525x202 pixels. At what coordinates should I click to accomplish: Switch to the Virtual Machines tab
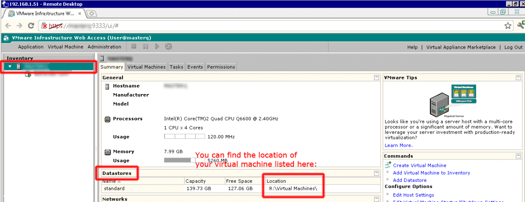pyautogui.click(x=147, y=67)
